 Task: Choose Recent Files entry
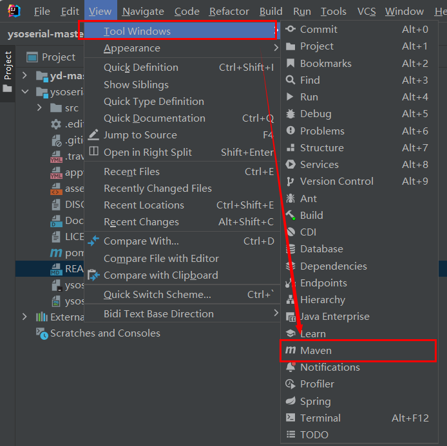pyautogui.click(x=182, y=171)
